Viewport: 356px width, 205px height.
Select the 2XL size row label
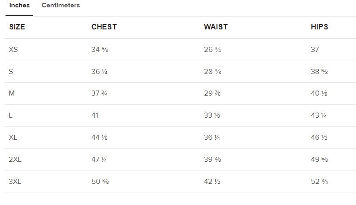click(15, 159)
